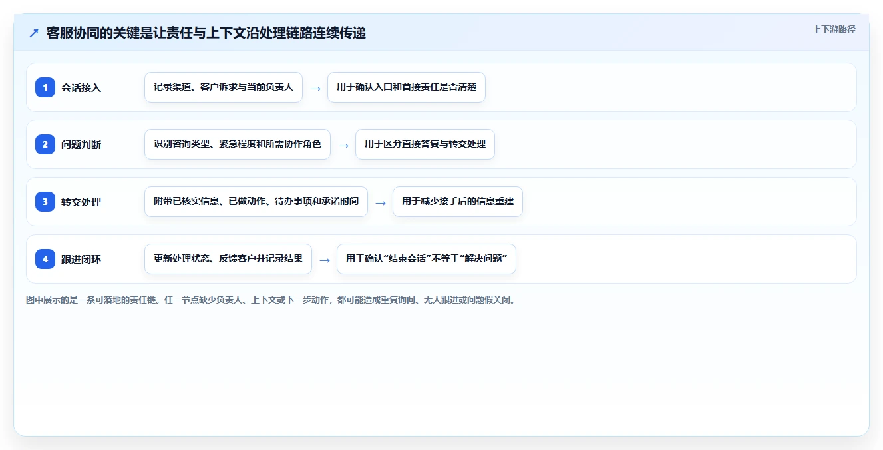The image size is (883, 450).
Task: Click the 上下游路径 tag in the header
Action: click(834, 29)
